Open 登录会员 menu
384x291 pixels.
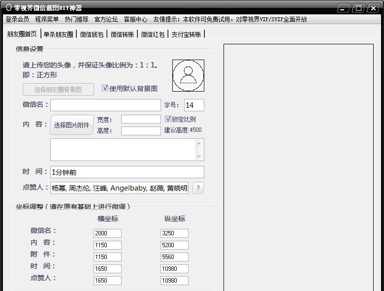click(x=17, y=19)
